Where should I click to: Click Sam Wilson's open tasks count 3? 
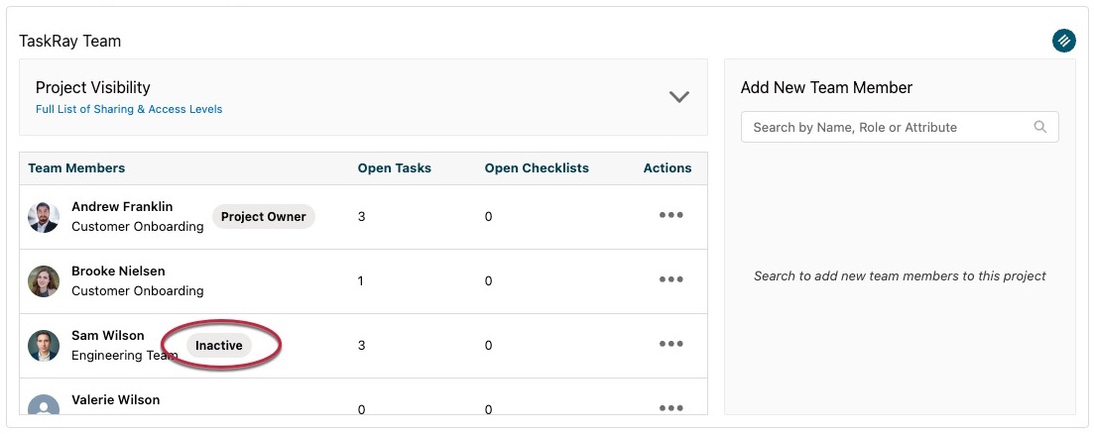point(361,346)
